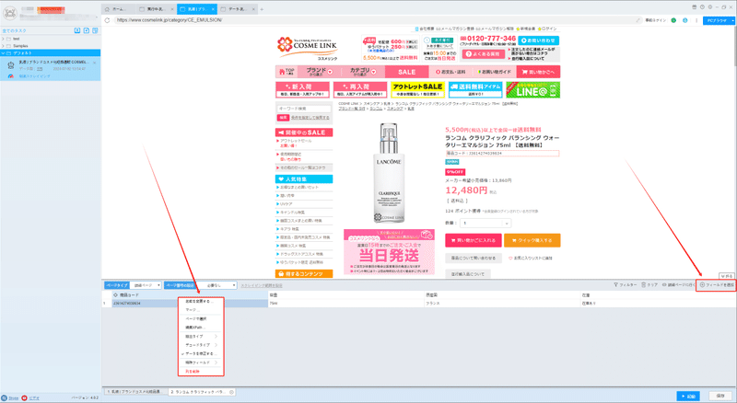This screenshot has width=737, height=403.
Task: Open the Skype icon in the status bar
Action: 5,397
